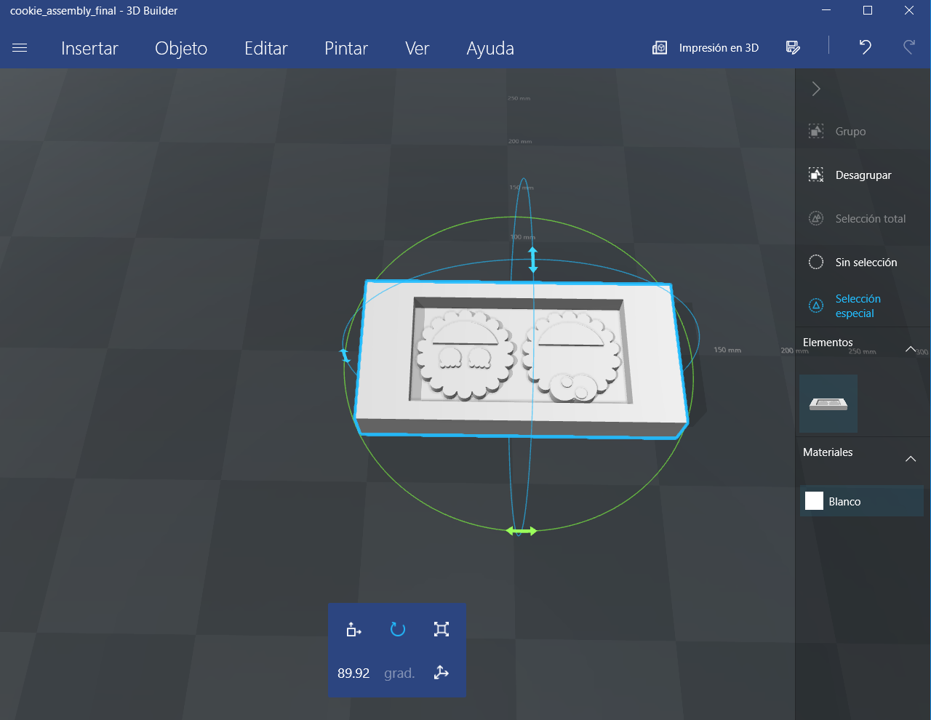Ungroup using the Desagrupar label

coord(863,175)
